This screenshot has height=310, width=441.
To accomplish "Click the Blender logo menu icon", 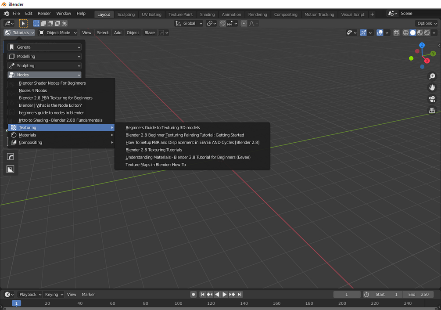I will pos(7,14).
